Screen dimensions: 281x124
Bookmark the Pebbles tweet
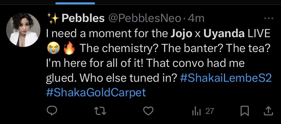click(x=245, y=111)
